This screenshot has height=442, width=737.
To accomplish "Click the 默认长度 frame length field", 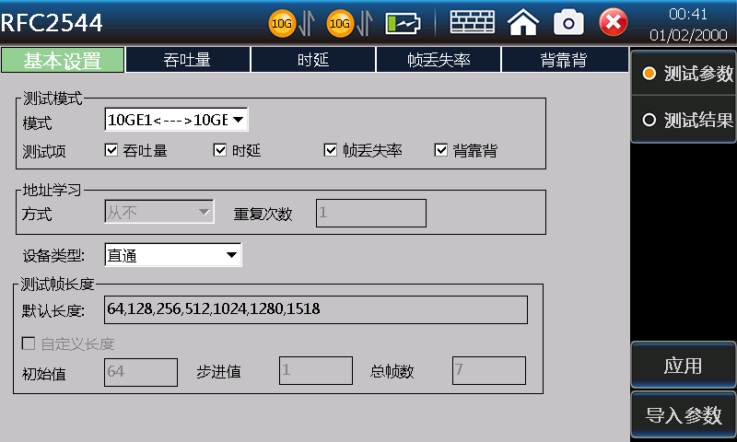I will 316,309.
